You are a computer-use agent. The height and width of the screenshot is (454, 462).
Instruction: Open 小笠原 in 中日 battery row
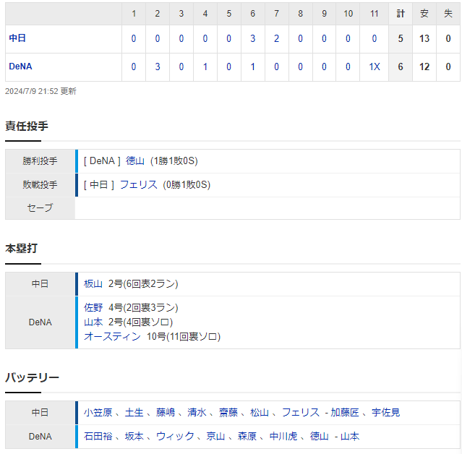pyautogui.click(x=98, y=413)
